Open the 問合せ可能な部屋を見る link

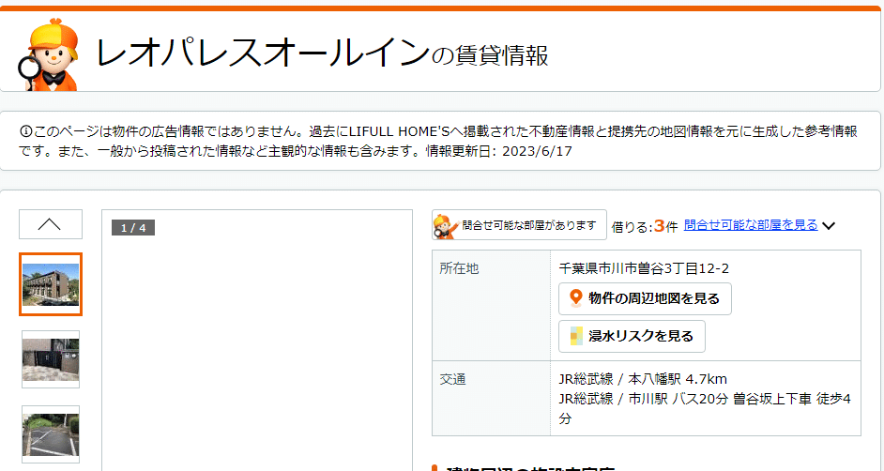pos(750,225)
